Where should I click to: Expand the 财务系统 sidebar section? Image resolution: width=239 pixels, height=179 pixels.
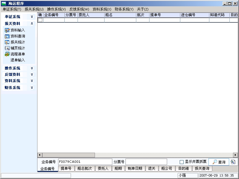32,88
